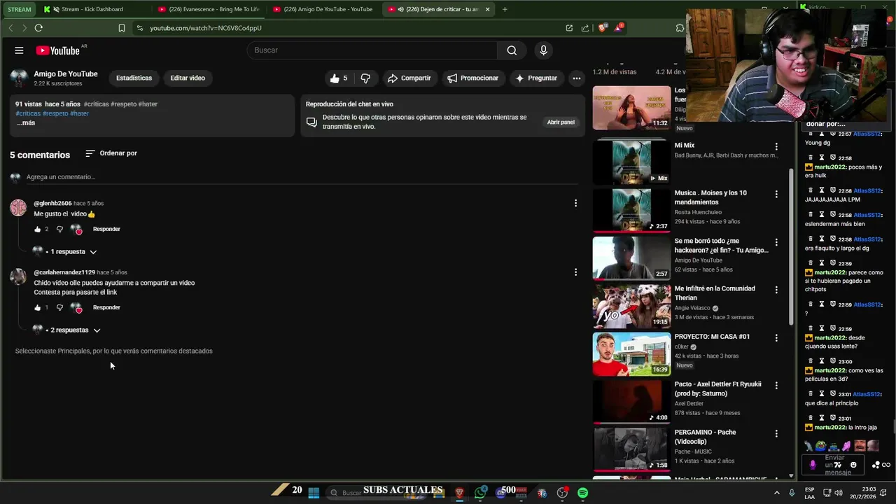Click the browser share icon
Image resolution: width=896 pixels, height=504 pixels.
[585, 28]
